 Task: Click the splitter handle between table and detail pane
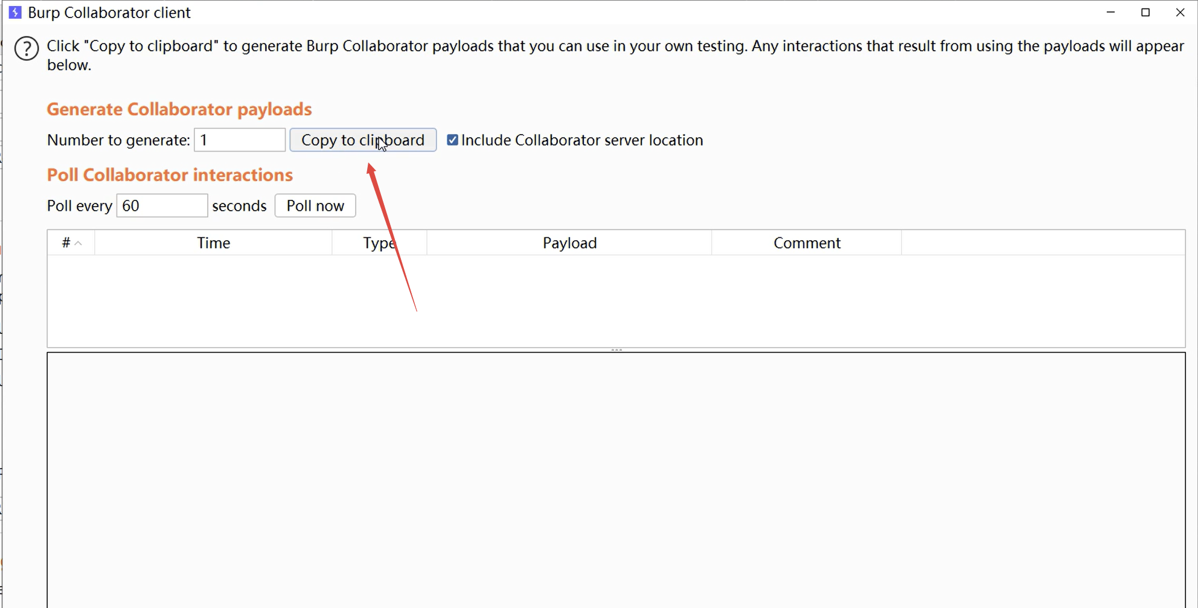click(617, 350)
